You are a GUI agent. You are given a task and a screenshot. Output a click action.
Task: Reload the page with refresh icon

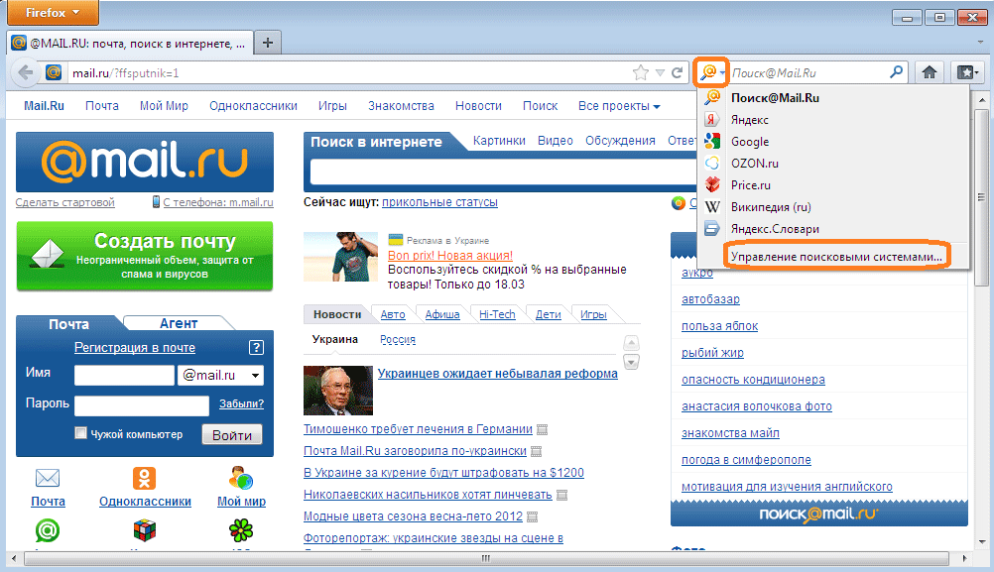coord(677,72)
